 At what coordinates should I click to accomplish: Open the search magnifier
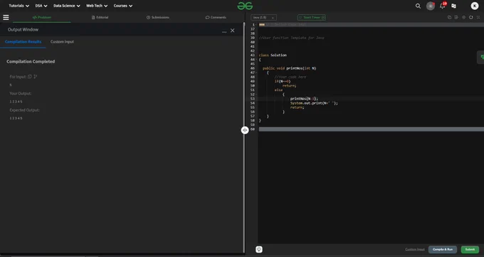click(418, 6)
